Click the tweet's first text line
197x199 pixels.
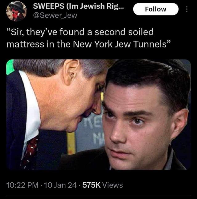[80, 32]
